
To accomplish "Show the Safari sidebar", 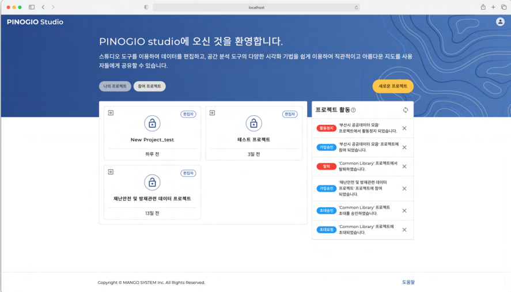I will click(32, 7).
